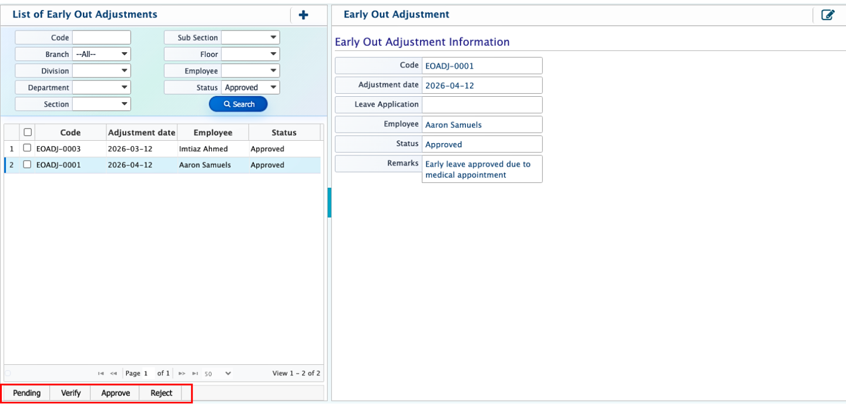Click the Pending action button
Image resolution: width=846 pixels, height=410 pixels.
tap(27, 393)
